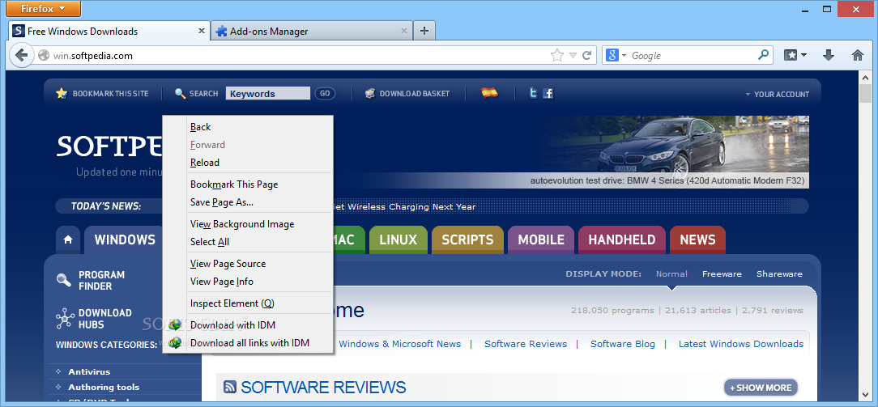The image size is (878, 407).
Task: Open the WINDOWS category tab
Action: [x=124, y=240]
